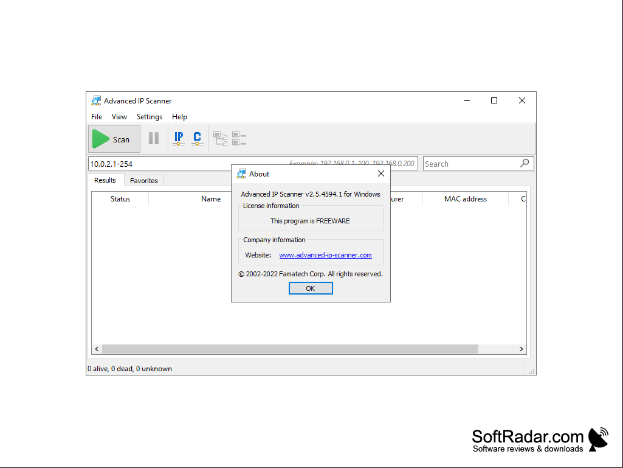Click OK in the About dialog
The image size is (623, 468).
click(311, 288)
